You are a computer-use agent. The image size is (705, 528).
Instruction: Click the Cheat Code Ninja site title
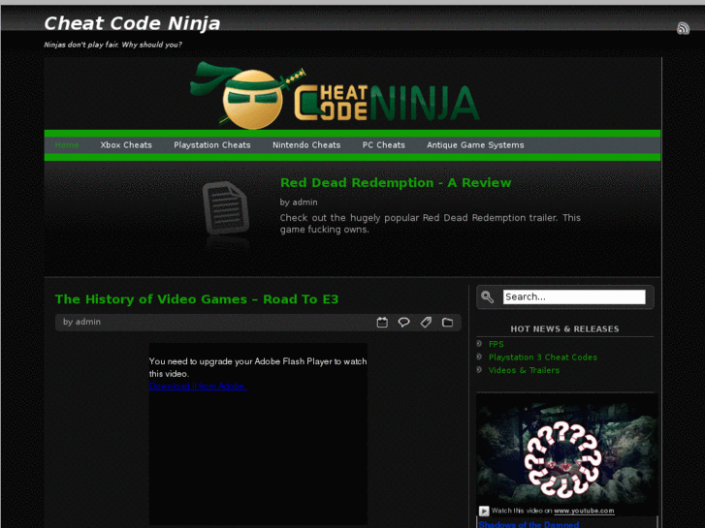pyautogui.click(x=132, y=23)
